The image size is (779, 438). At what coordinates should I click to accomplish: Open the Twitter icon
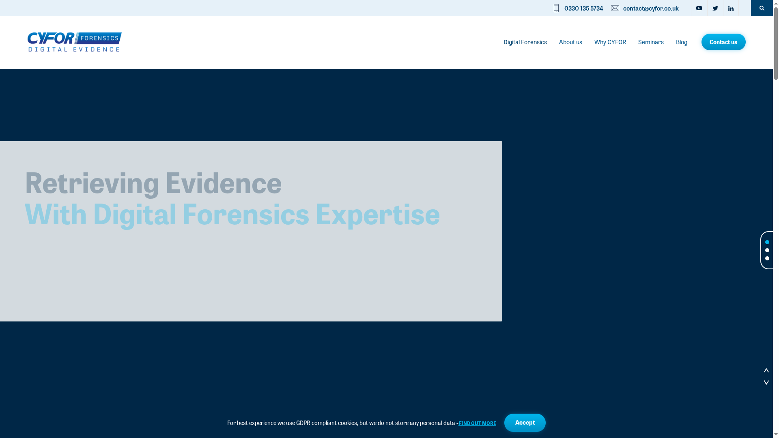(715, 8)
